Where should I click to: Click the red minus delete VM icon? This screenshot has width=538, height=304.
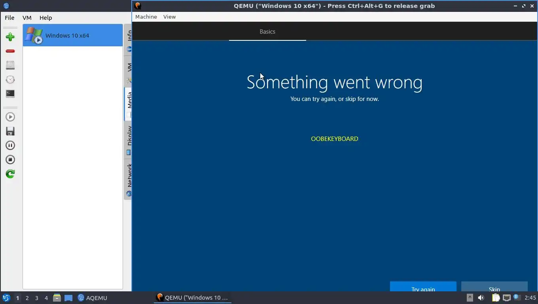(10, 51)
